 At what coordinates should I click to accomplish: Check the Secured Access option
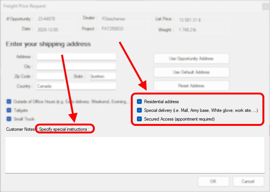139,119
